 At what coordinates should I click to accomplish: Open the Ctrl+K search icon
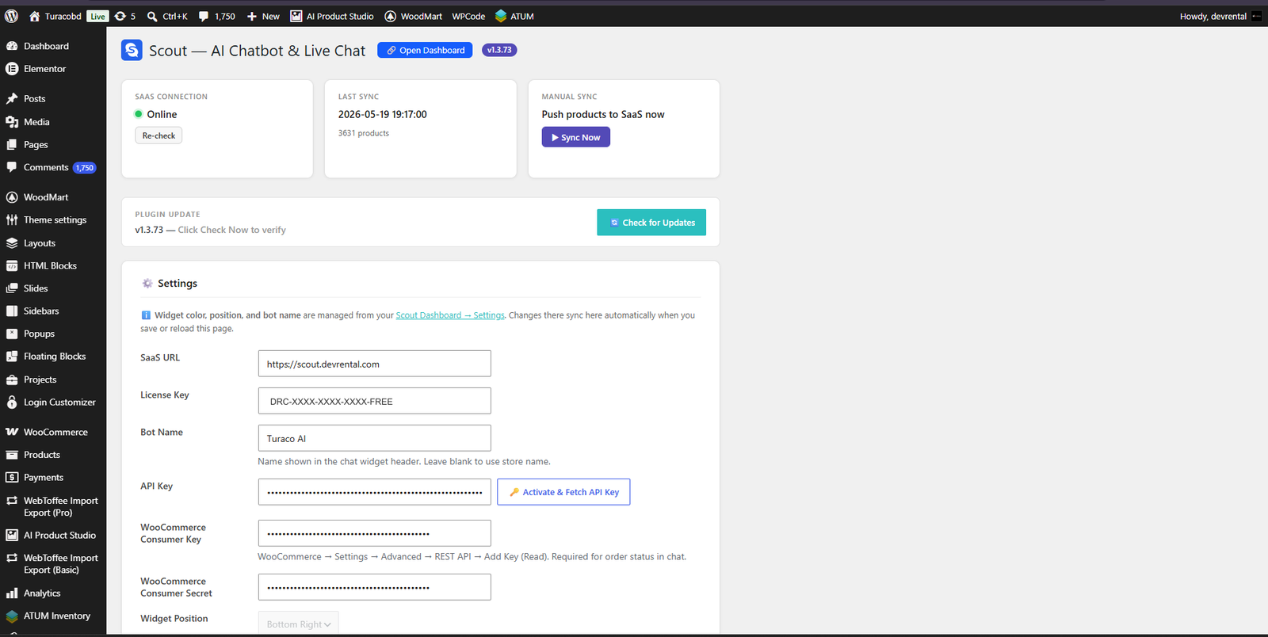coord(152,16)
